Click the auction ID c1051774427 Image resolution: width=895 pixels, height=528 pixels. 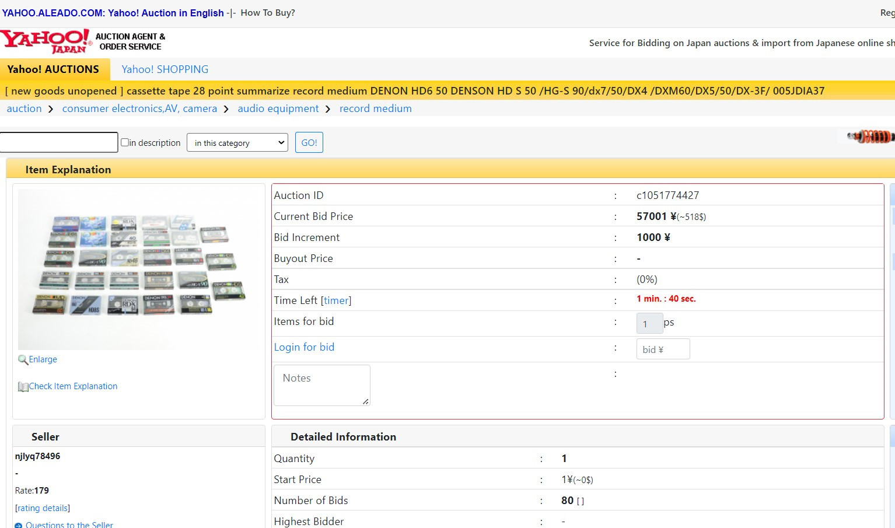(x=667, y=195)
